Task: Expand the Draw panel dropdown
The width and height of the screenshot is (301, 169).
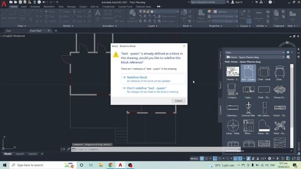Action: click(22, 26)
